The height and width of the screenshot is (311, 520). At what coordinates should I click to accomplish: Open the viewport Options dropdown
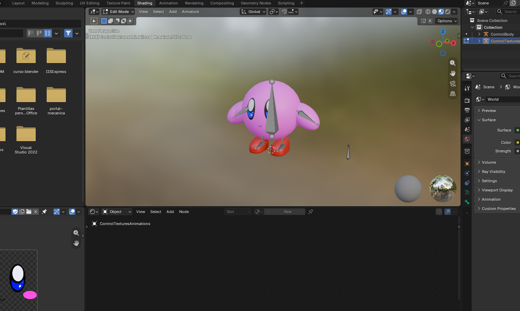pyautogui.click(x=447, y=21)
